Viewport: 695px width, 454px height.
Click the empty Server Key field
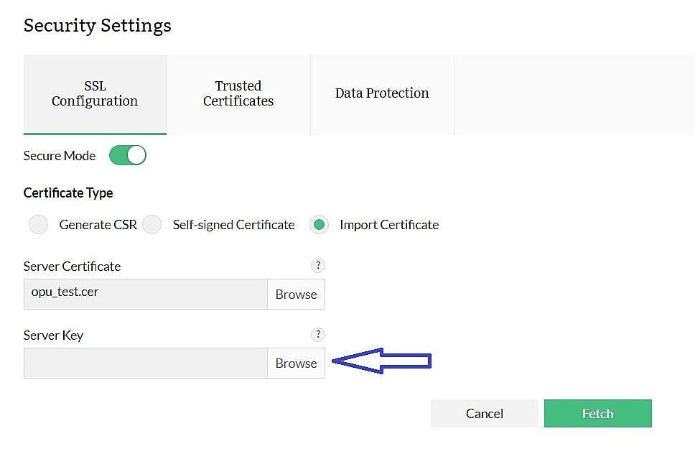click(x=146, y=363)
